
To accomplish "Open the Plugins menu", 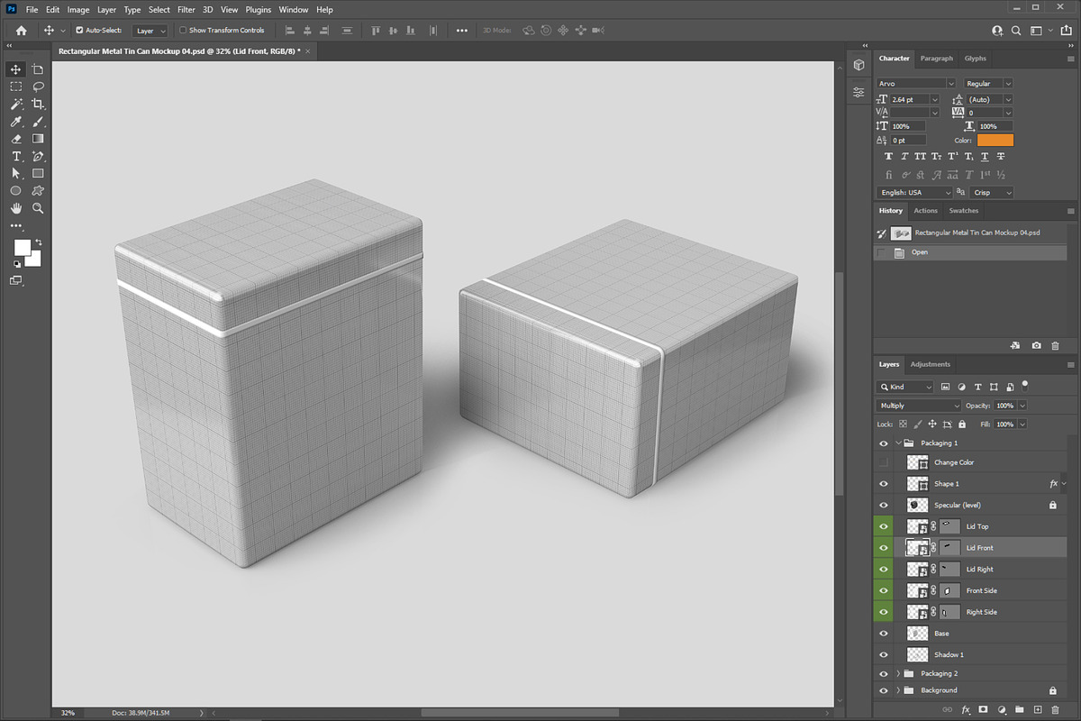I will pyautogui.click(x=259, y=10).
